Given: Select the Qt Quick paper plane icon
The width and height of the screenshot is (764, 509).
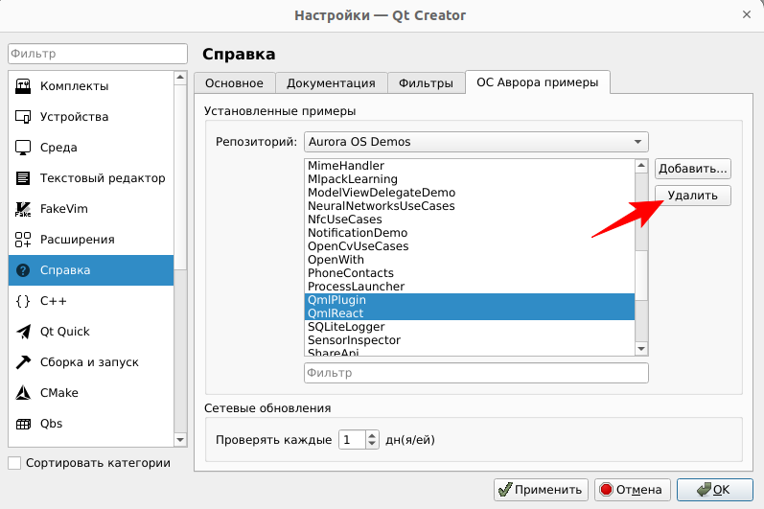Looking at the screenshot, I should 23,332.
